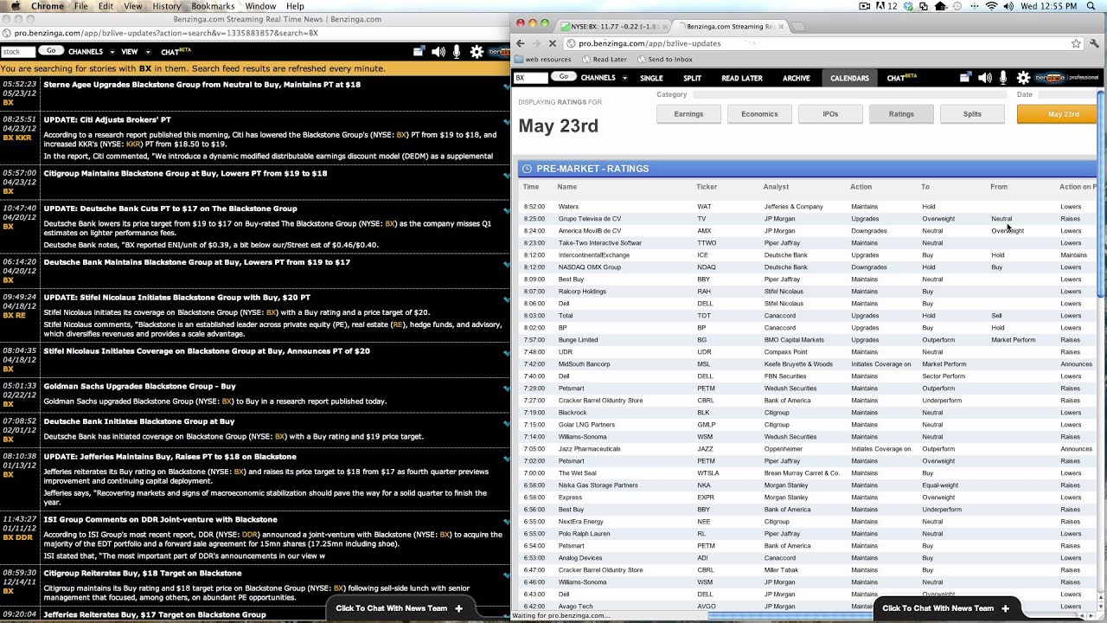Screen dimensions: 1107x623
Task: Open the READ LATER tab
Action: click(742, 78)
